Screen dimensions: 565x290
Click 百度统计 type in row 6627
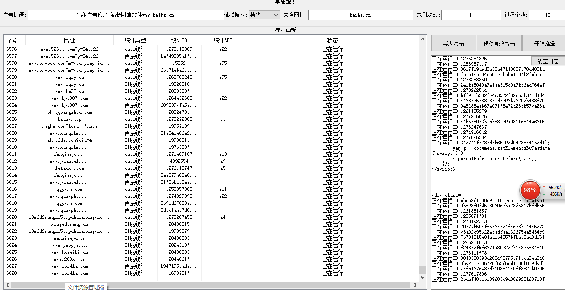click(x=135, y=266)
